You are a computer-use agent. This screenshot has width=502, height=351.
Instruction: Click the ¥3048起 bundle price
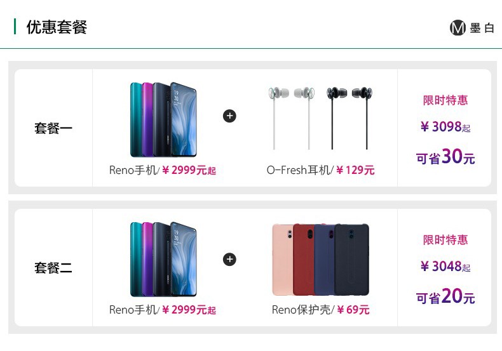click(445, 266)
